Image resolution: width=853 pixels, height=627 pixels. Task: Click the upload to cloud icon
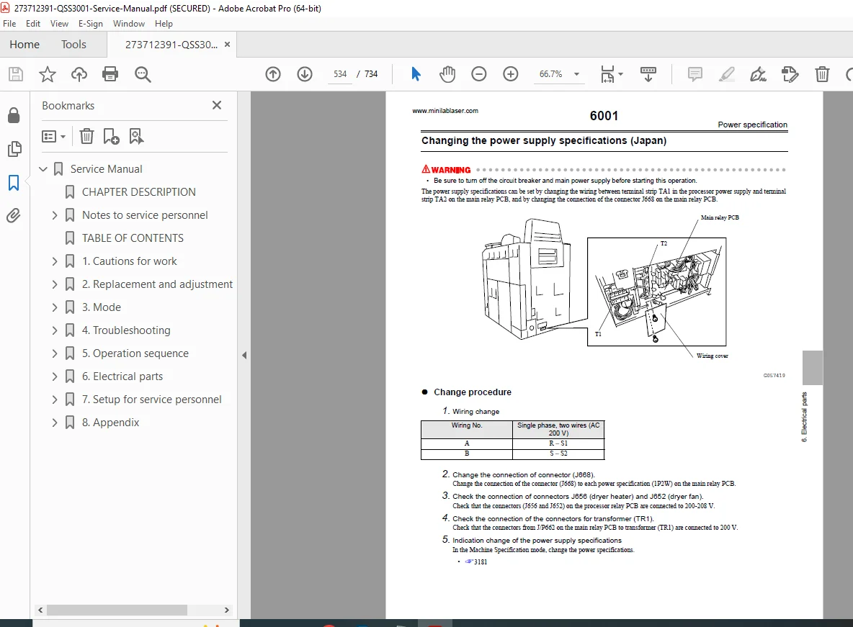point(79,74)
